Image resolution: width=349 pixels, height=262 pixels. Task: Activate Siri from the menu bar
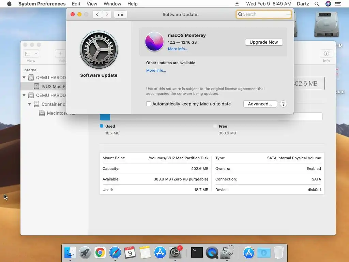point(328,4)
